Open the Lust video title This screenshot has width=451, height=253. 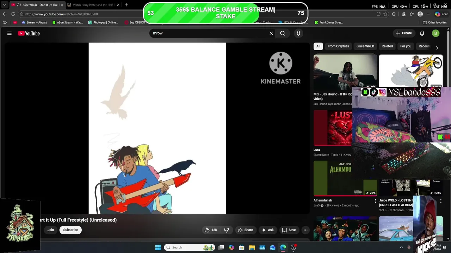pyautogui.click(x=317, y=150)
